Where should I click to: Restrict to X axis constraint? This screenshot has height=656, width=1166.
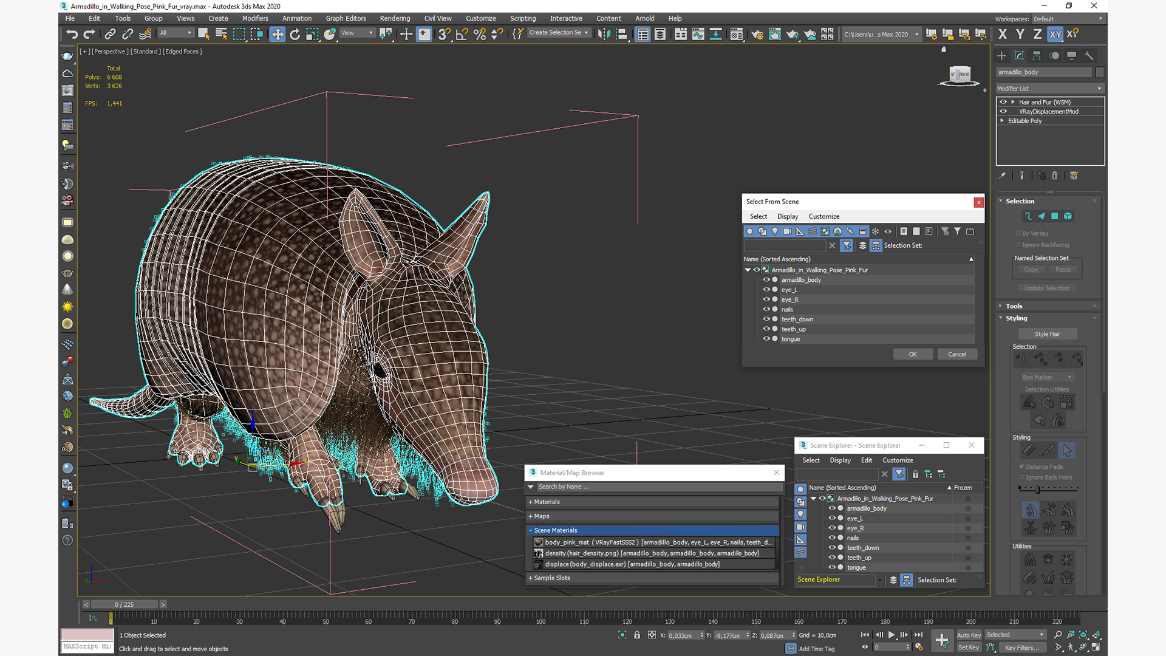pos(1003,34)
